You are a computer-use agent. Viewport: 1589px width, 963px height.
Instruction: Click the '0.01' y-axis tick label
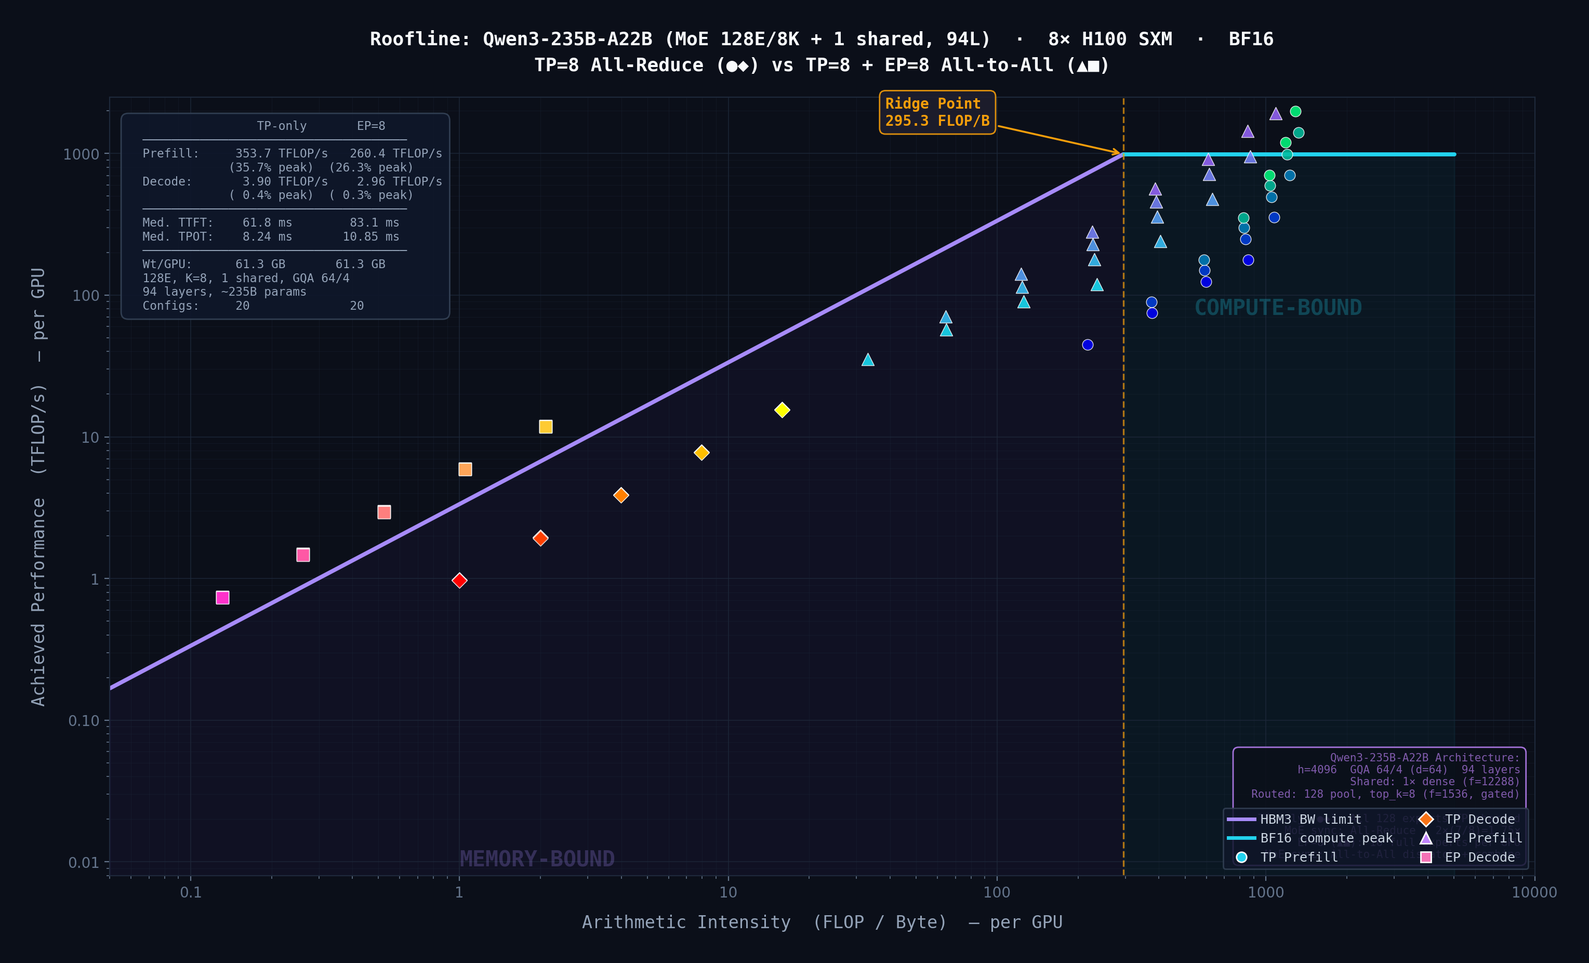point(84,862)
